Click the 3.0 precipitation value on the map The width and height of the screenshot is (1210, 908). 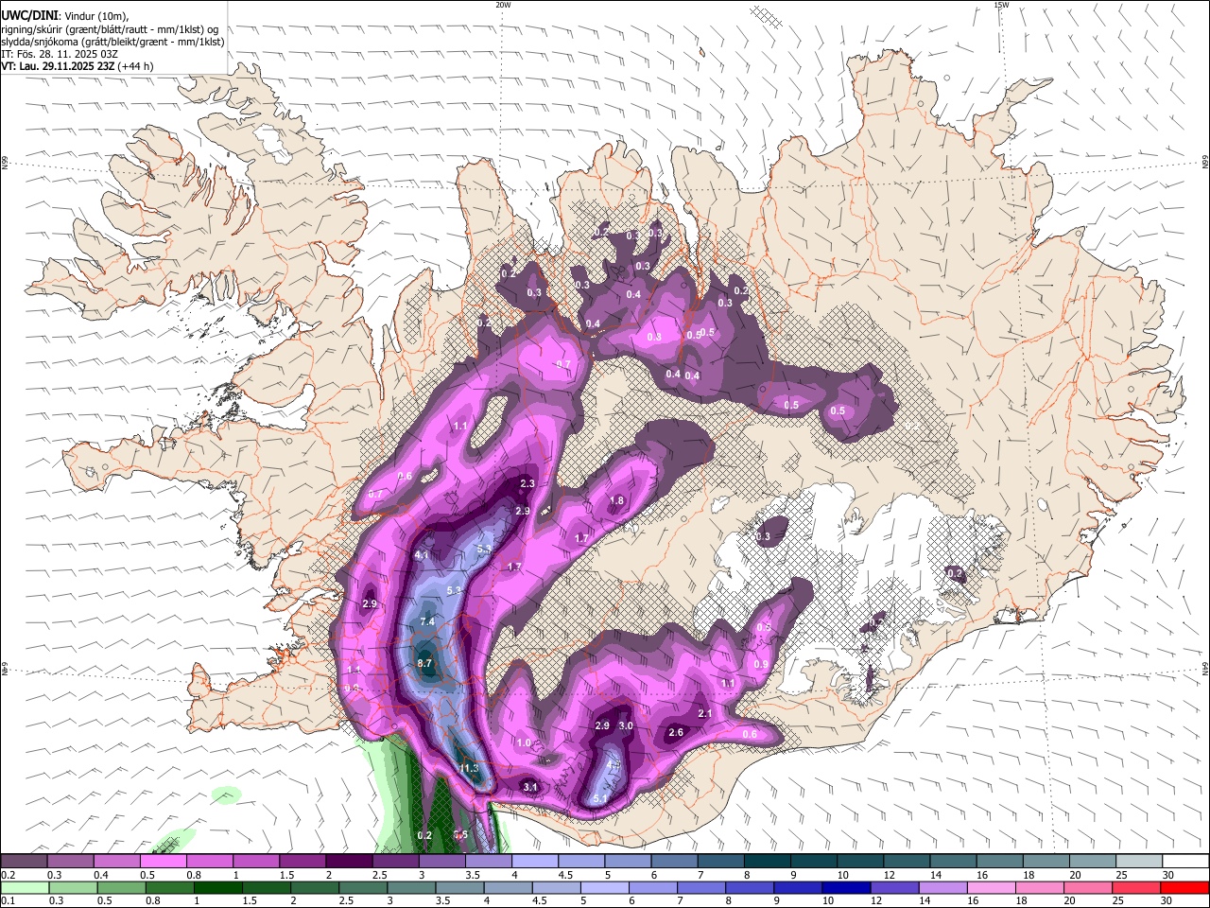[626, 725]
